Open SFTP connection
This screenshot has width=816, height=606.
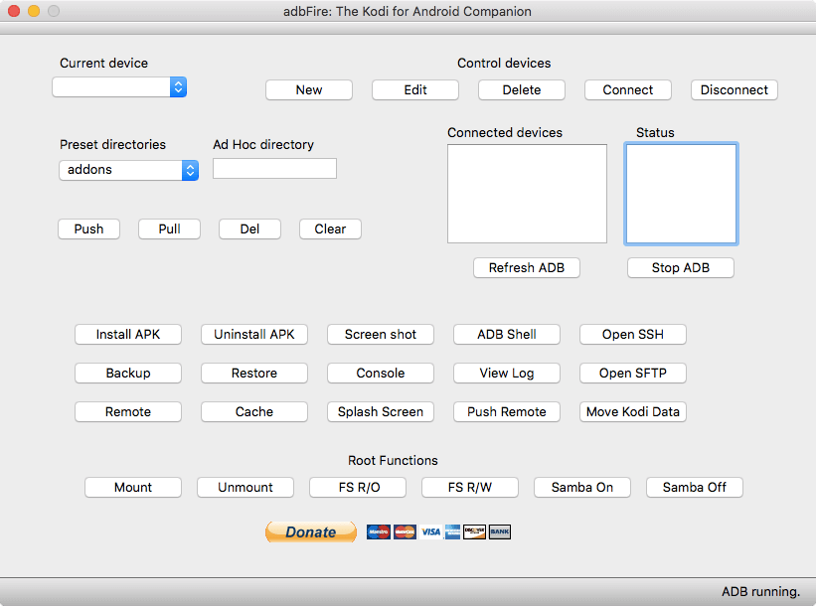[633, 373]
